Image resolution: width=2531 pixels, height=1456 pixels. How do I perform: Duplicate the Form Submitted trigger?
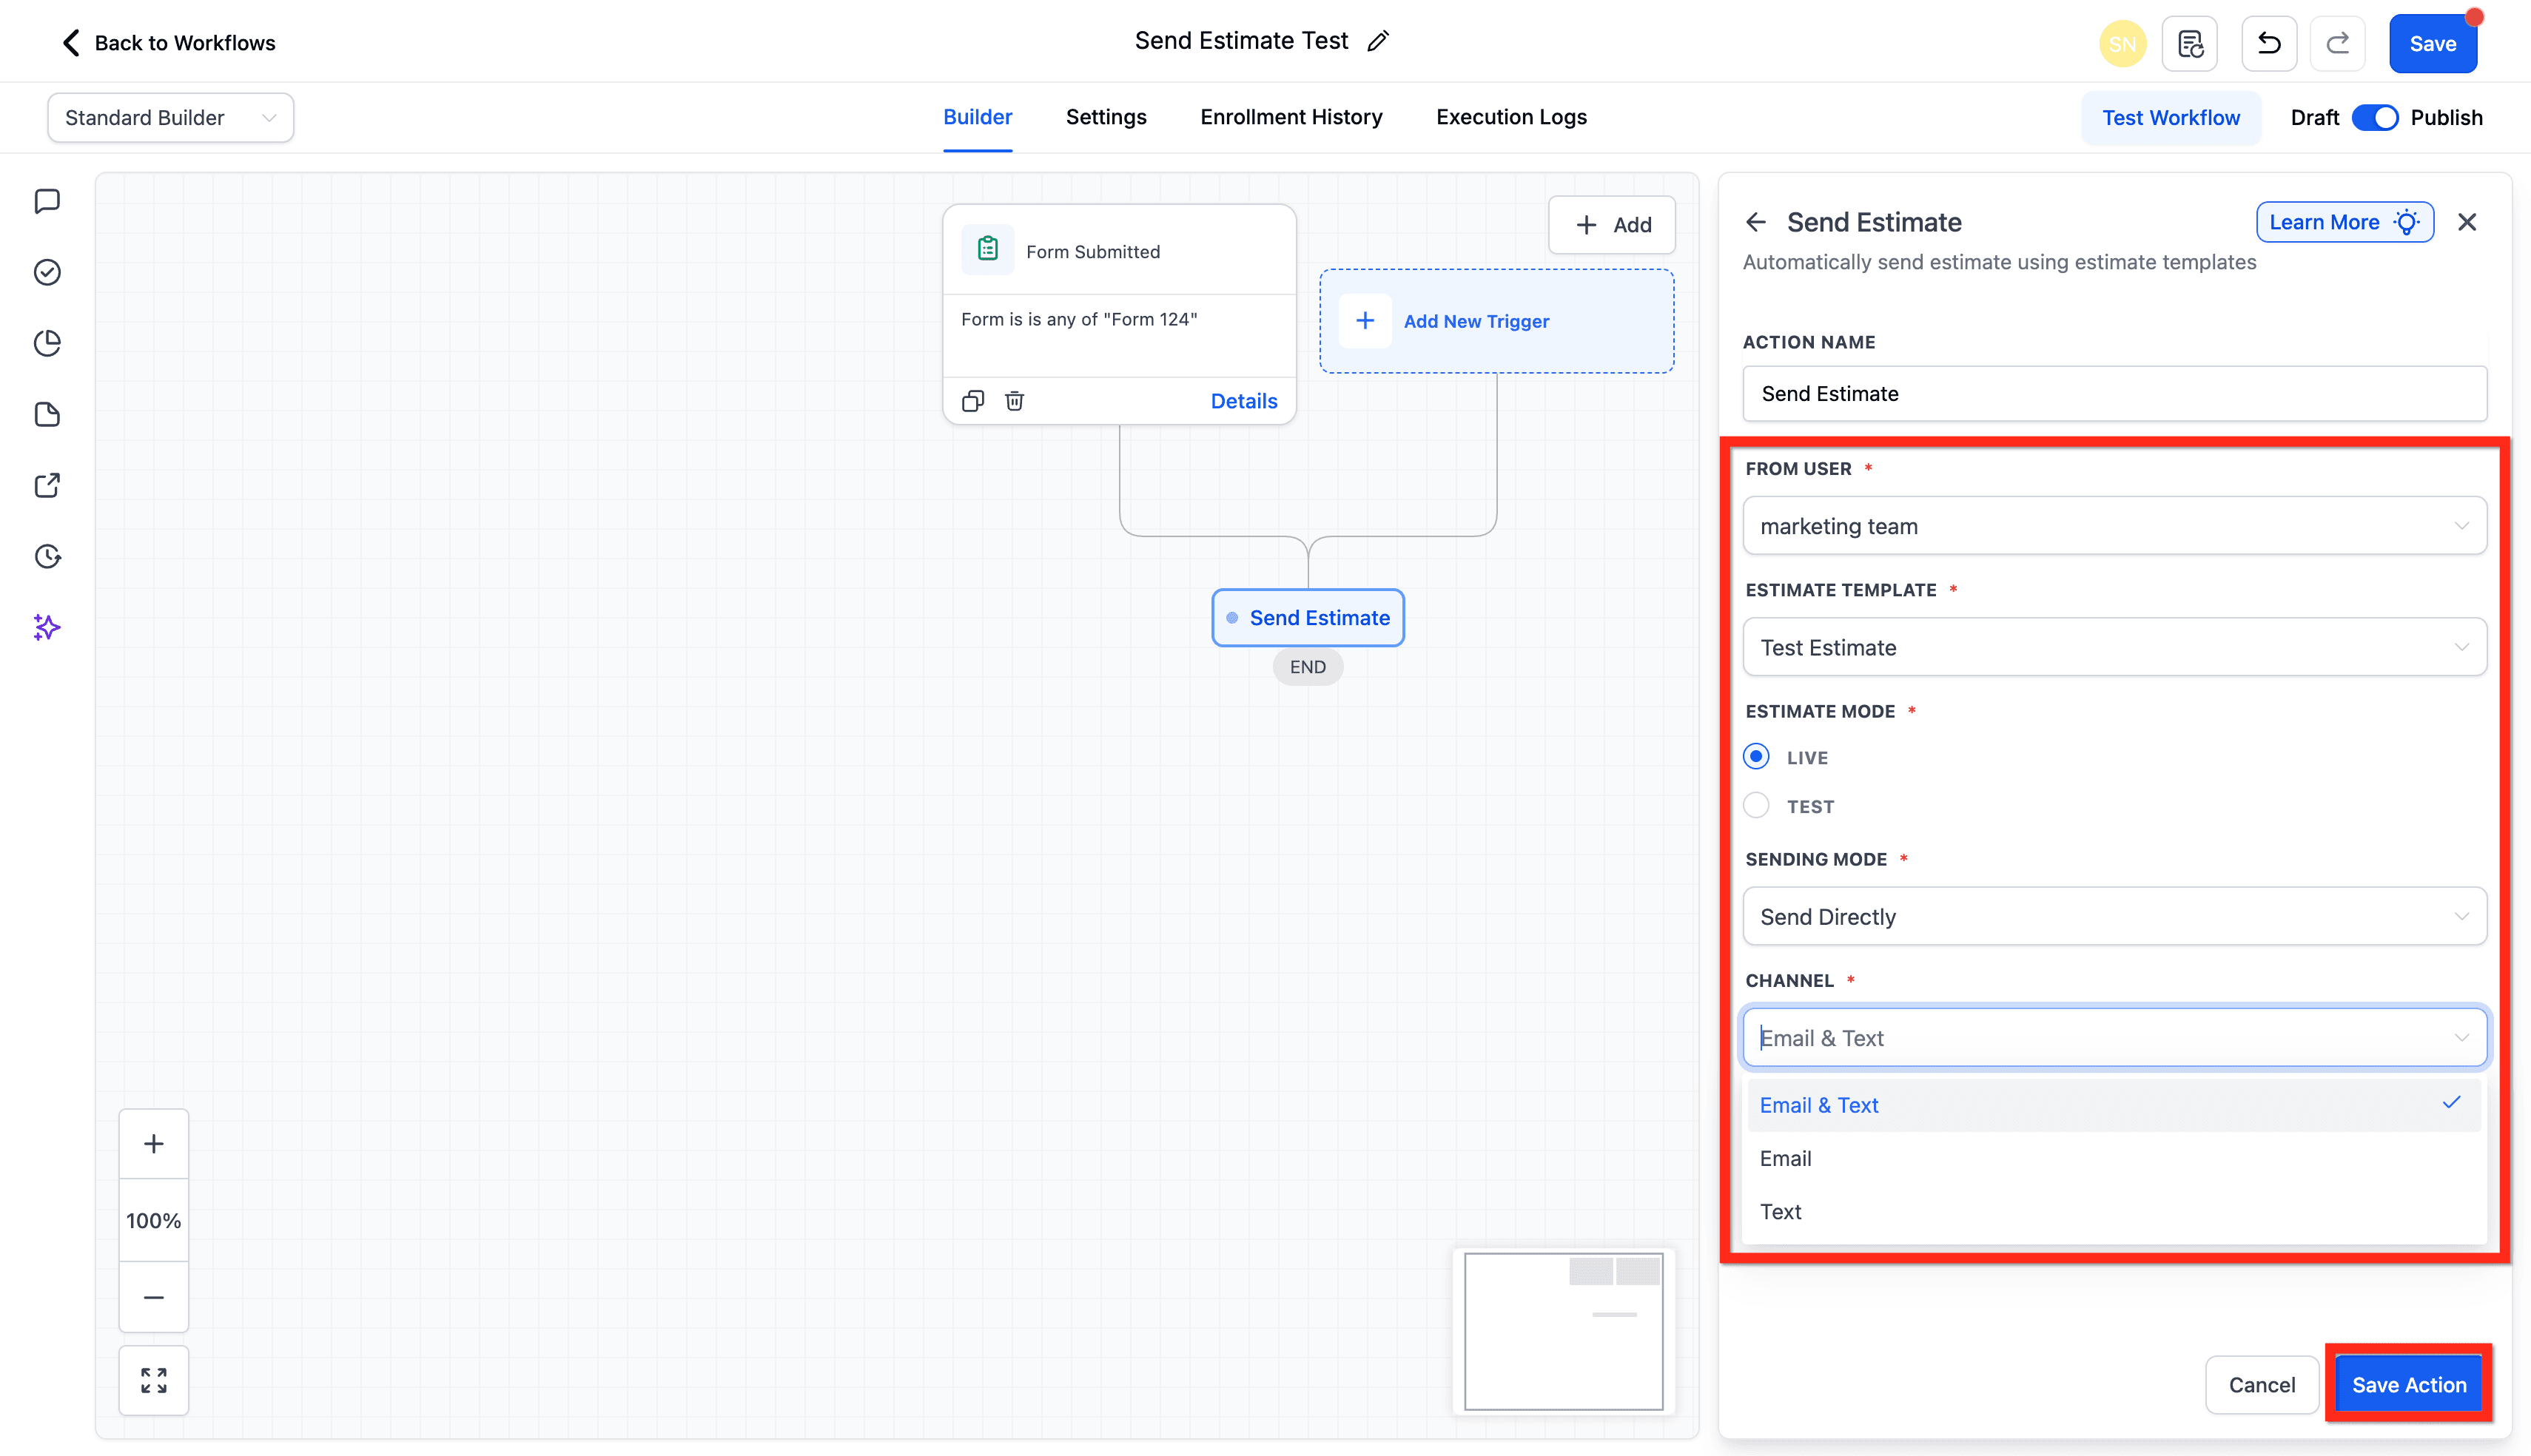coord(972,401)
